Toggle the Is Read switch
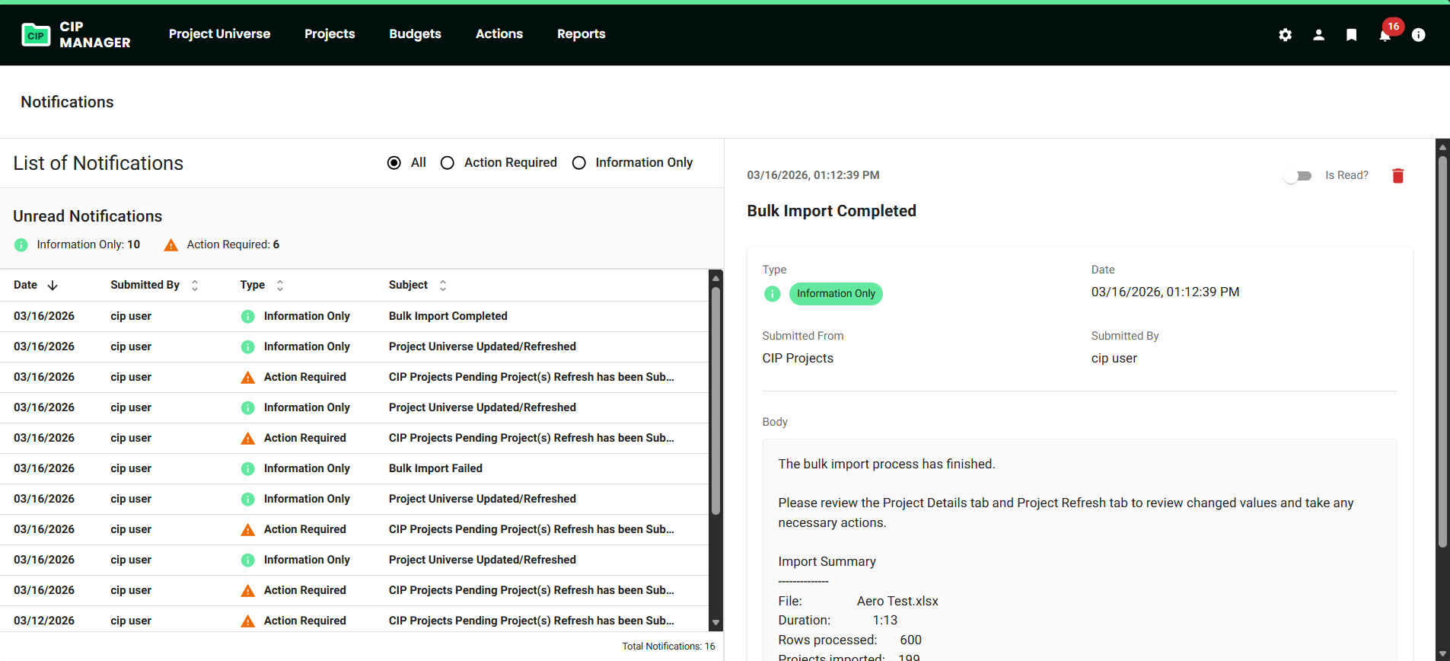The width and height of the screenshot is (1450, 661). (x=1298, y=176)
